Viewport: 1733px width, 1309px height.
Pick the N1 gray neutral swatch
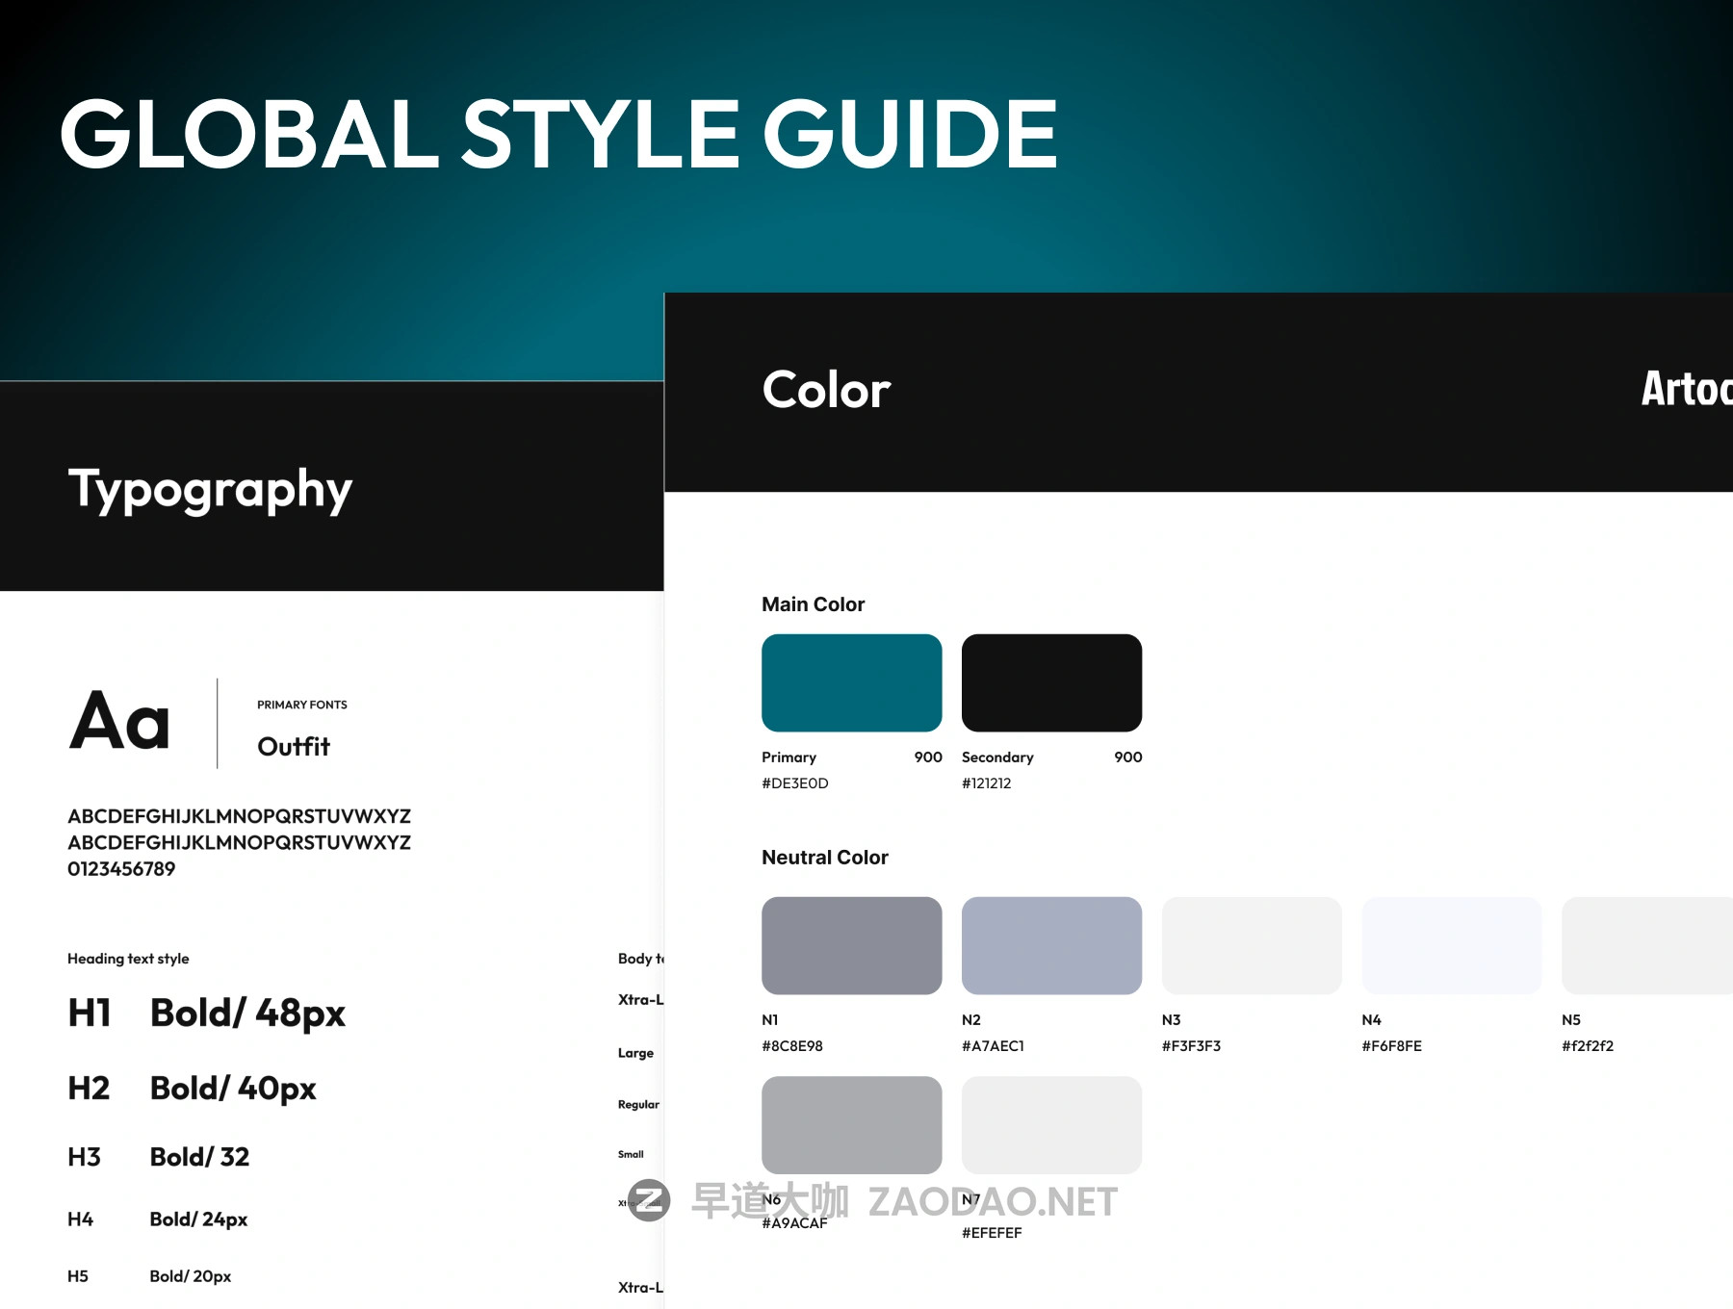[x=851, y=945]
